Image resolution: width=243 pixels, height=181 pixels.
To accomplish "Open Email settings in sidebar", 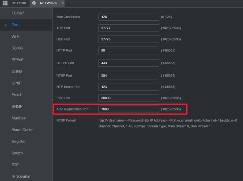I will coord(16,95).
